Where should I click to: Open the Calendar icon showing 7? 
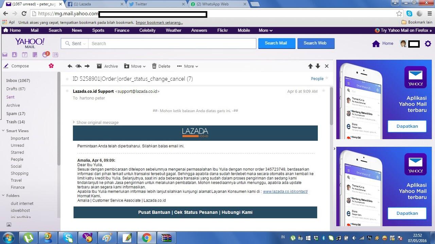24,55
